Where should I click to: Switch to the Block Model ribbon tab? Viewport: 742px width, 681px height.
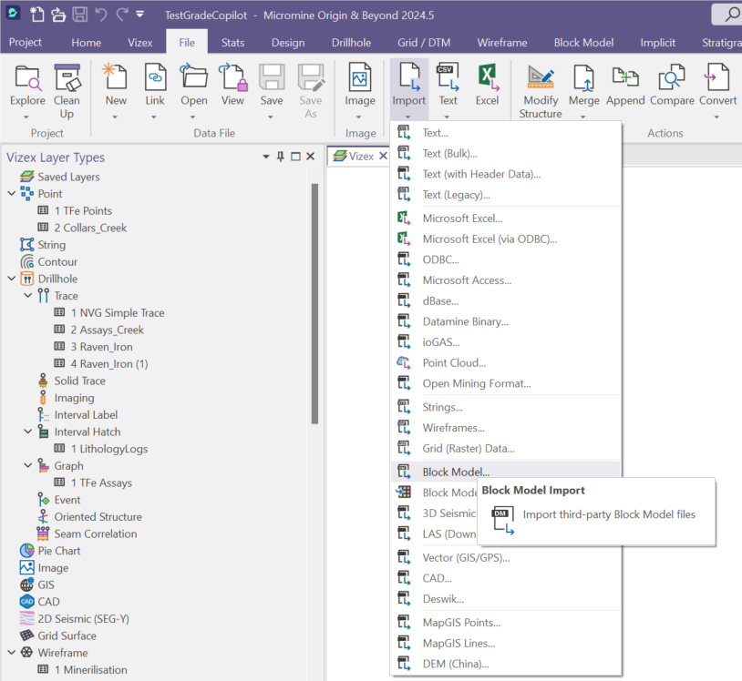(x=583, y=42)
